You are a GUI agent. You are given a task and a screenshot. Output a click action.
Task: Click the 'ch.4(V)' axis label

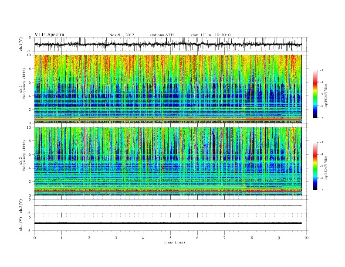pos(21,224)
